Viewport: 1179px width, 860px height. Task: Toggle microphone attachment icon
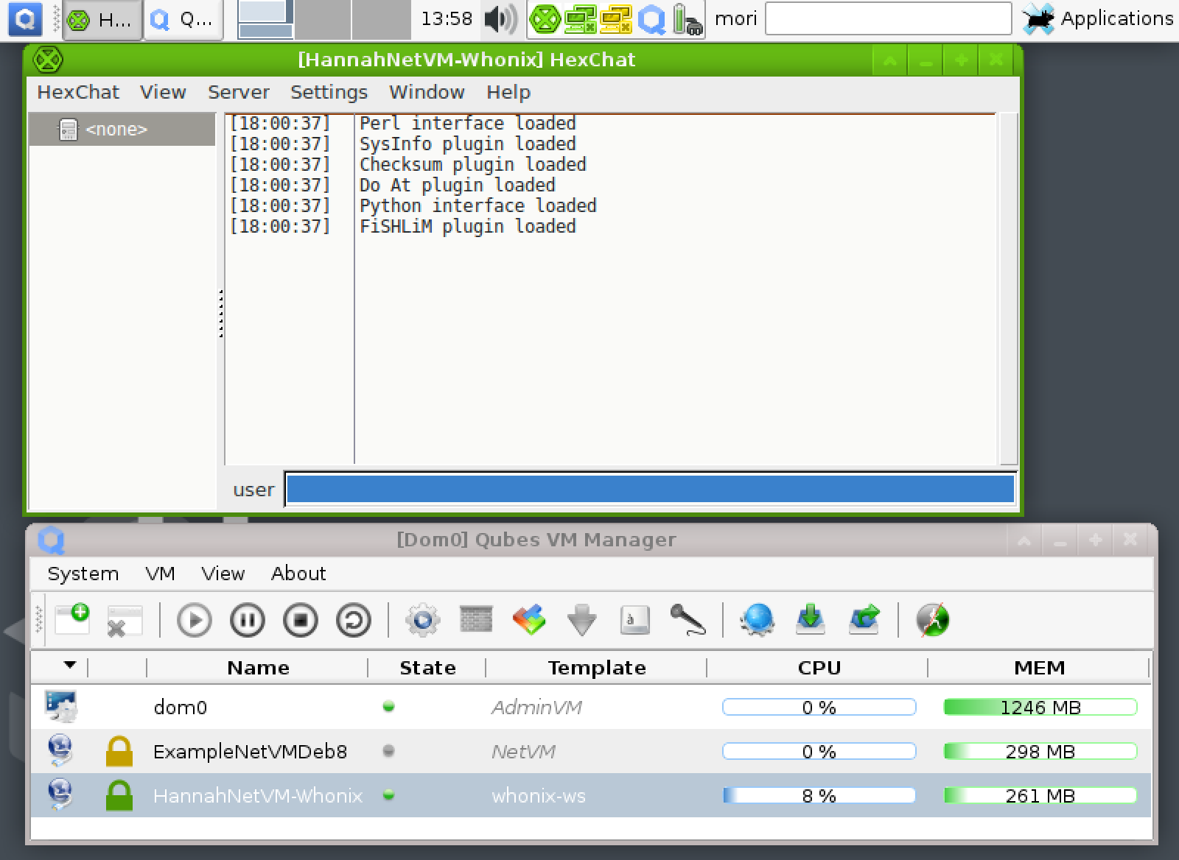[x=688, y=620]
